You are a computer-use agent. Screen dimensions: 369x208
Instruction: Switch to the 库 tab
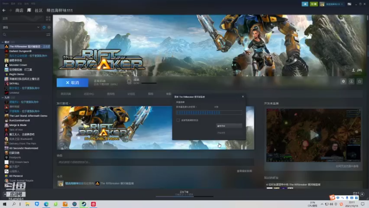point(29,10)
